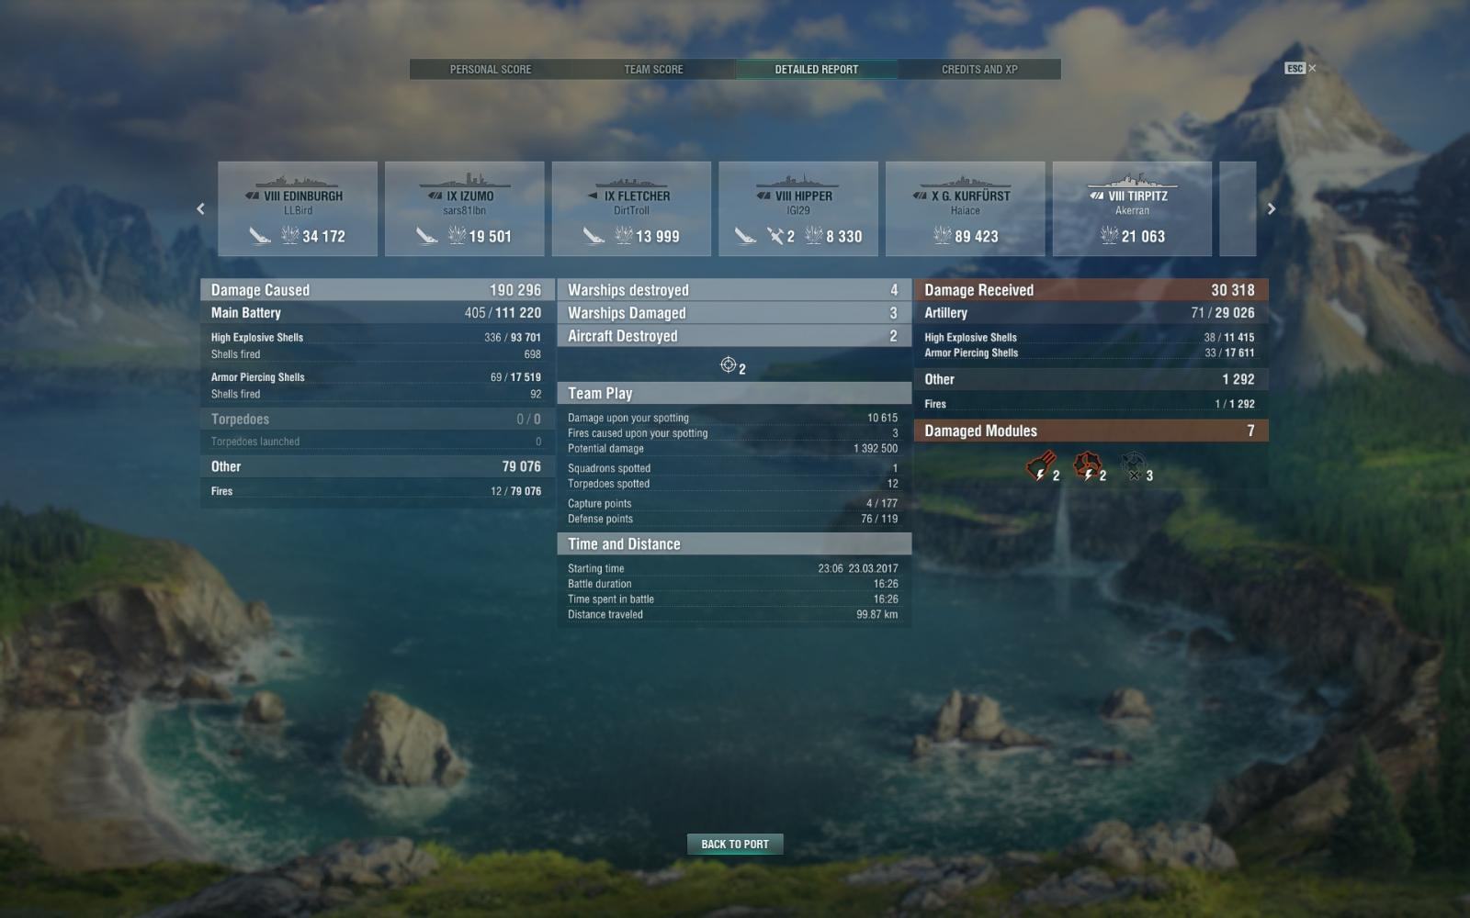Click the sunk ship icon on Fletcher card
1470x918 pixels.
tap(594, 236)
